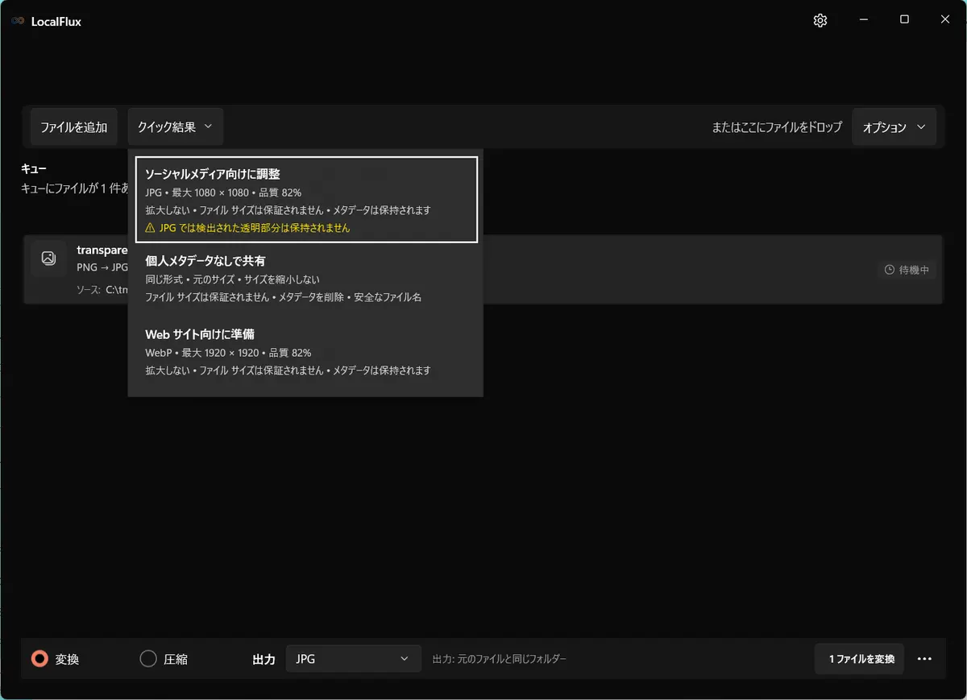Open the three-dot more options menu
Viewport: 967px width, 700px height.
click(924, 659)
